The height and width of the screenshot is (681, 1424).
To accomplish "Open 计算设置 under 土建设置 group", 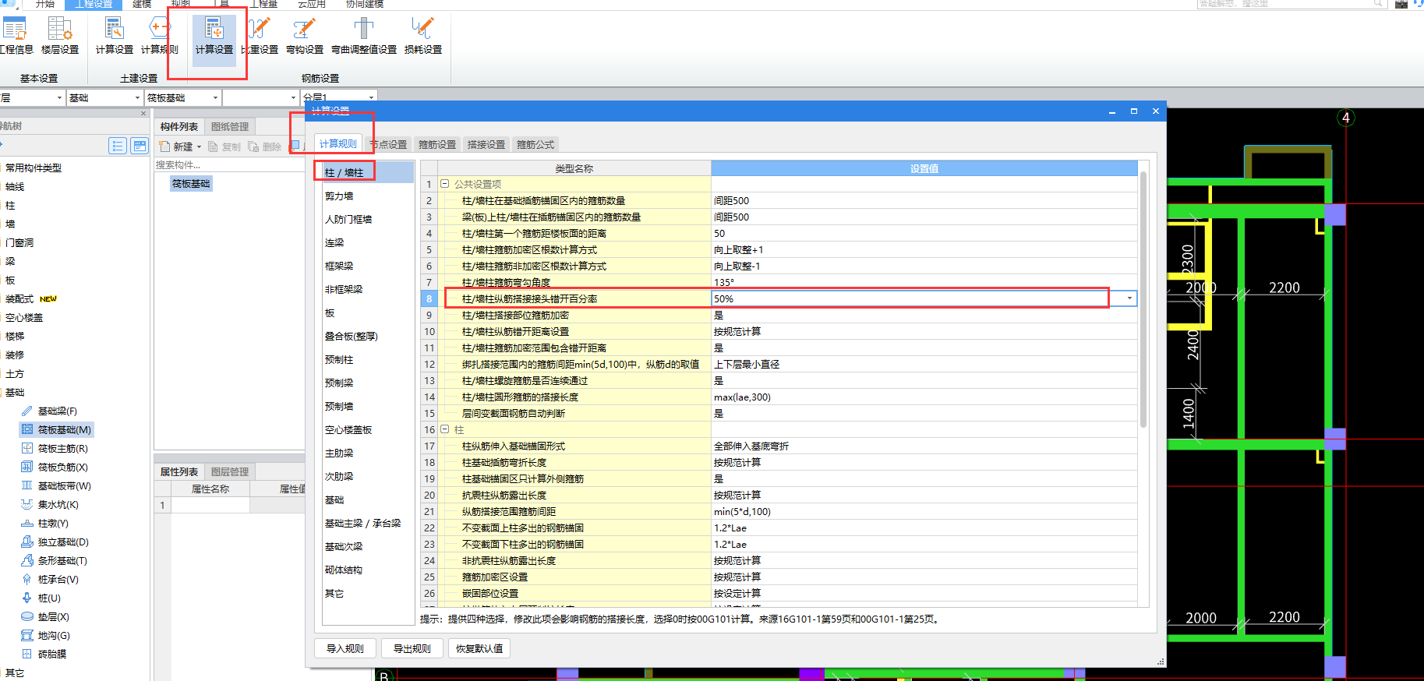I will 115,36.
